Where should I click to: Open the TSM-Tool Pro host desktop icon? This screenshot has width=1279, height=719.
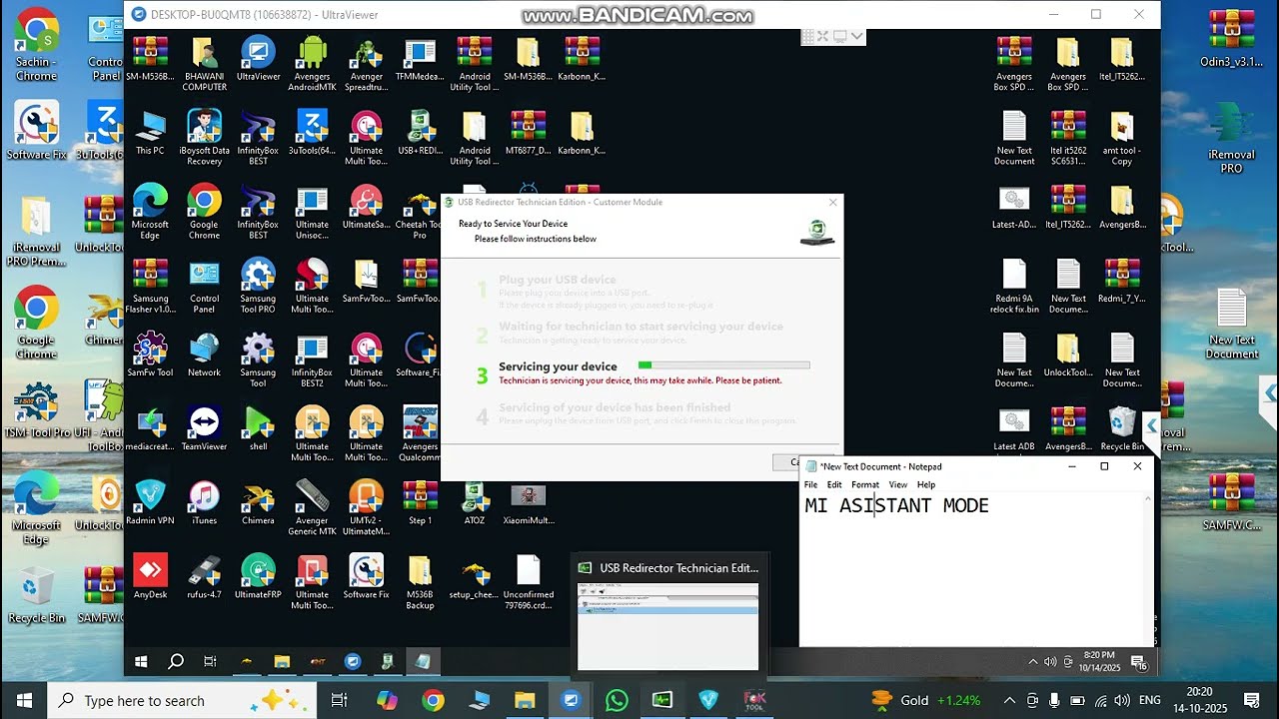[x=37, y=409]
